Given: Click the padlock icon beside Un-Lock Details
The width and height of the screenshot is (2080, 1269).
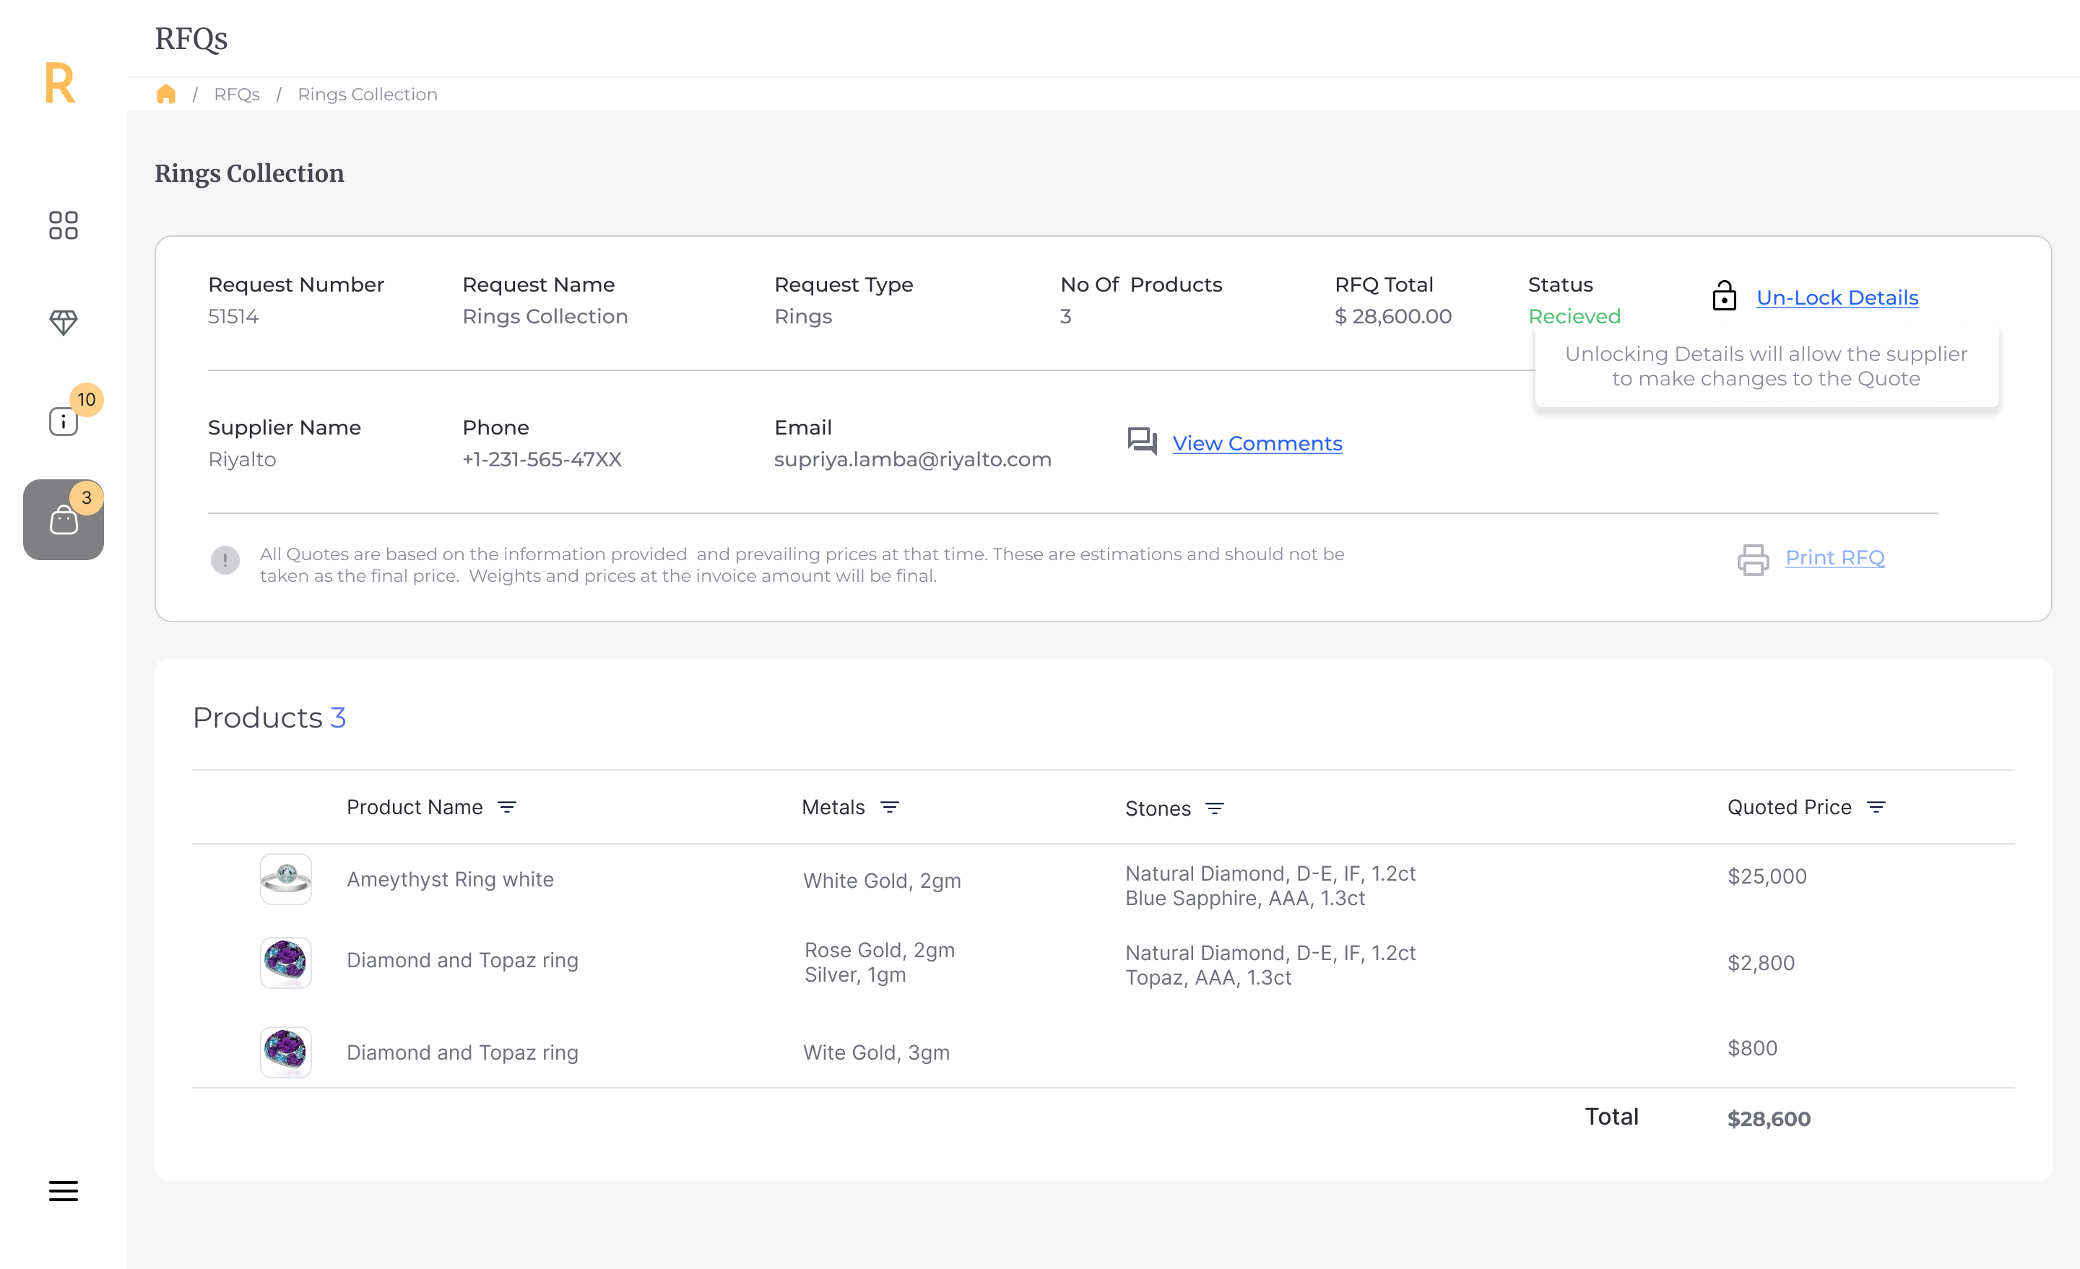Looking at the screenshot, I should pyautogui.click(x=1724, y=297).
